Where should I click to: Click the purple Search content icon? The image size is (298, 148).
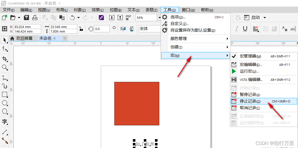101,18
